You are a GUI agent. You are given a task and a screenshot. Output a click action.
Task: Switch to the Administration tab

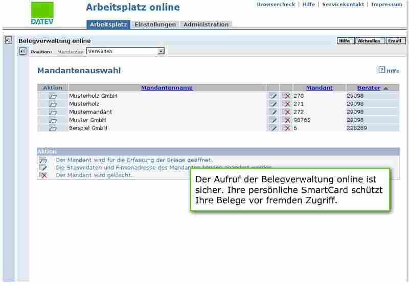206,25
